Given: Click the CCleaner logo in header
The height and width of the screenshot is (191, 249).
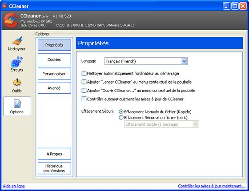Looking at the screenshot, I should pos(11,20).
